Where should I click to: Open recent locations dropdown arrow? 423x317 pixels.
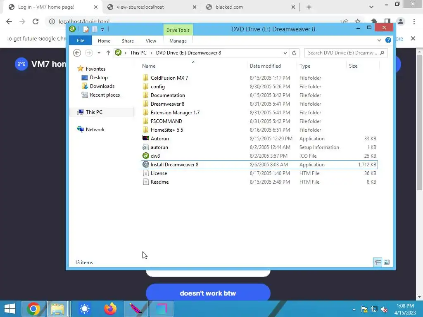99,53
